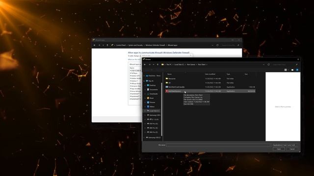Toggle the preview pane icon
The width and height of the screenshot is (314, 176).
(x=292, y=70)
